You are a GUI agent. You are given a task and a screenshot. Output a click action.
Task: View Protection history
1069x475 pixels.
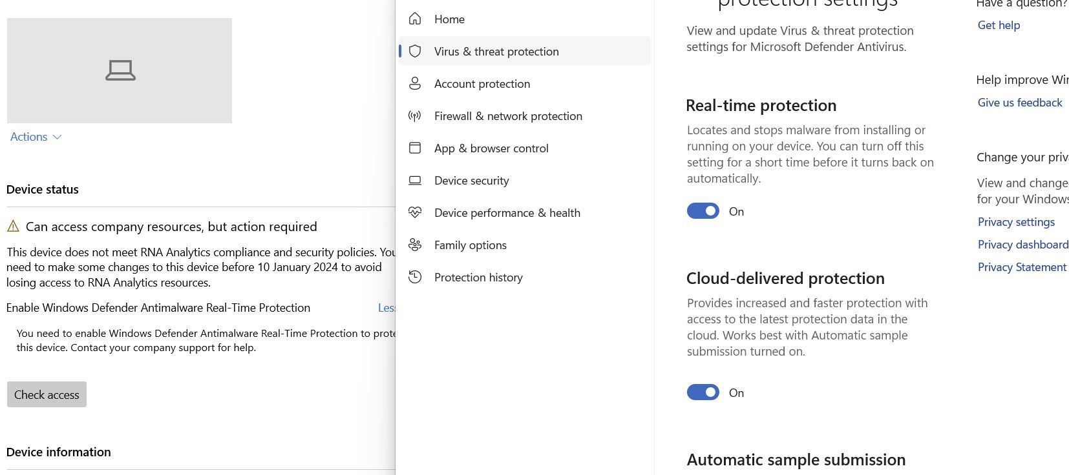click(525, 277)
